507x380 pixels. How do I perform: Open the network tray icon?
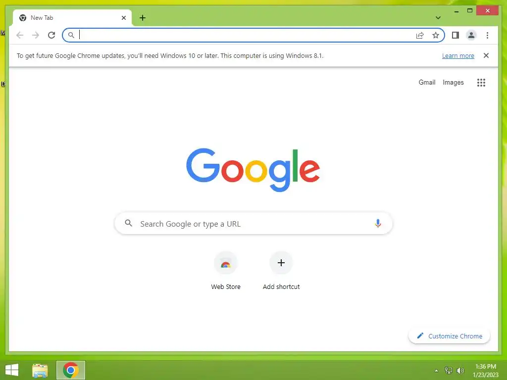click(448, 371)
